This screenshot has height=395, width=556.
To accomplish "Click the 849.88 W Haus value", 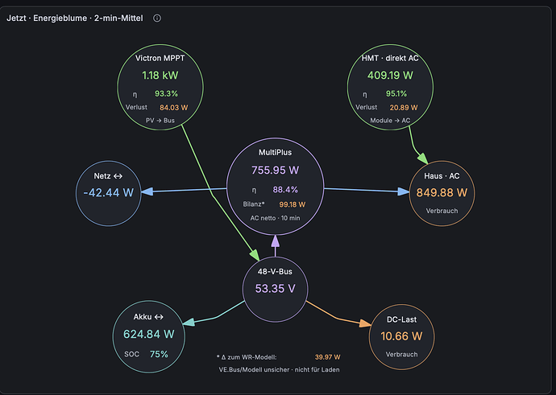I will pyautogui.click(x=442, y=192).
